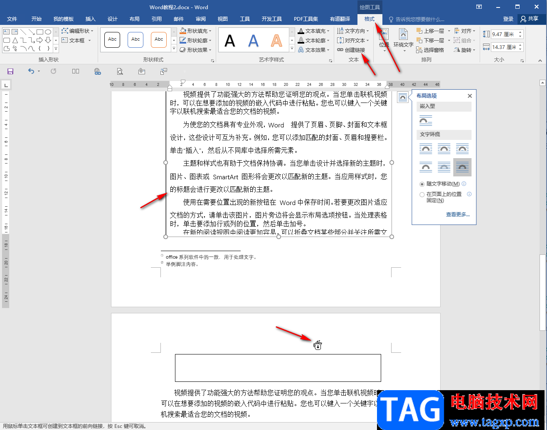Open 形状填充 dropdown
The image size is (547, 430).
(196, 31)
